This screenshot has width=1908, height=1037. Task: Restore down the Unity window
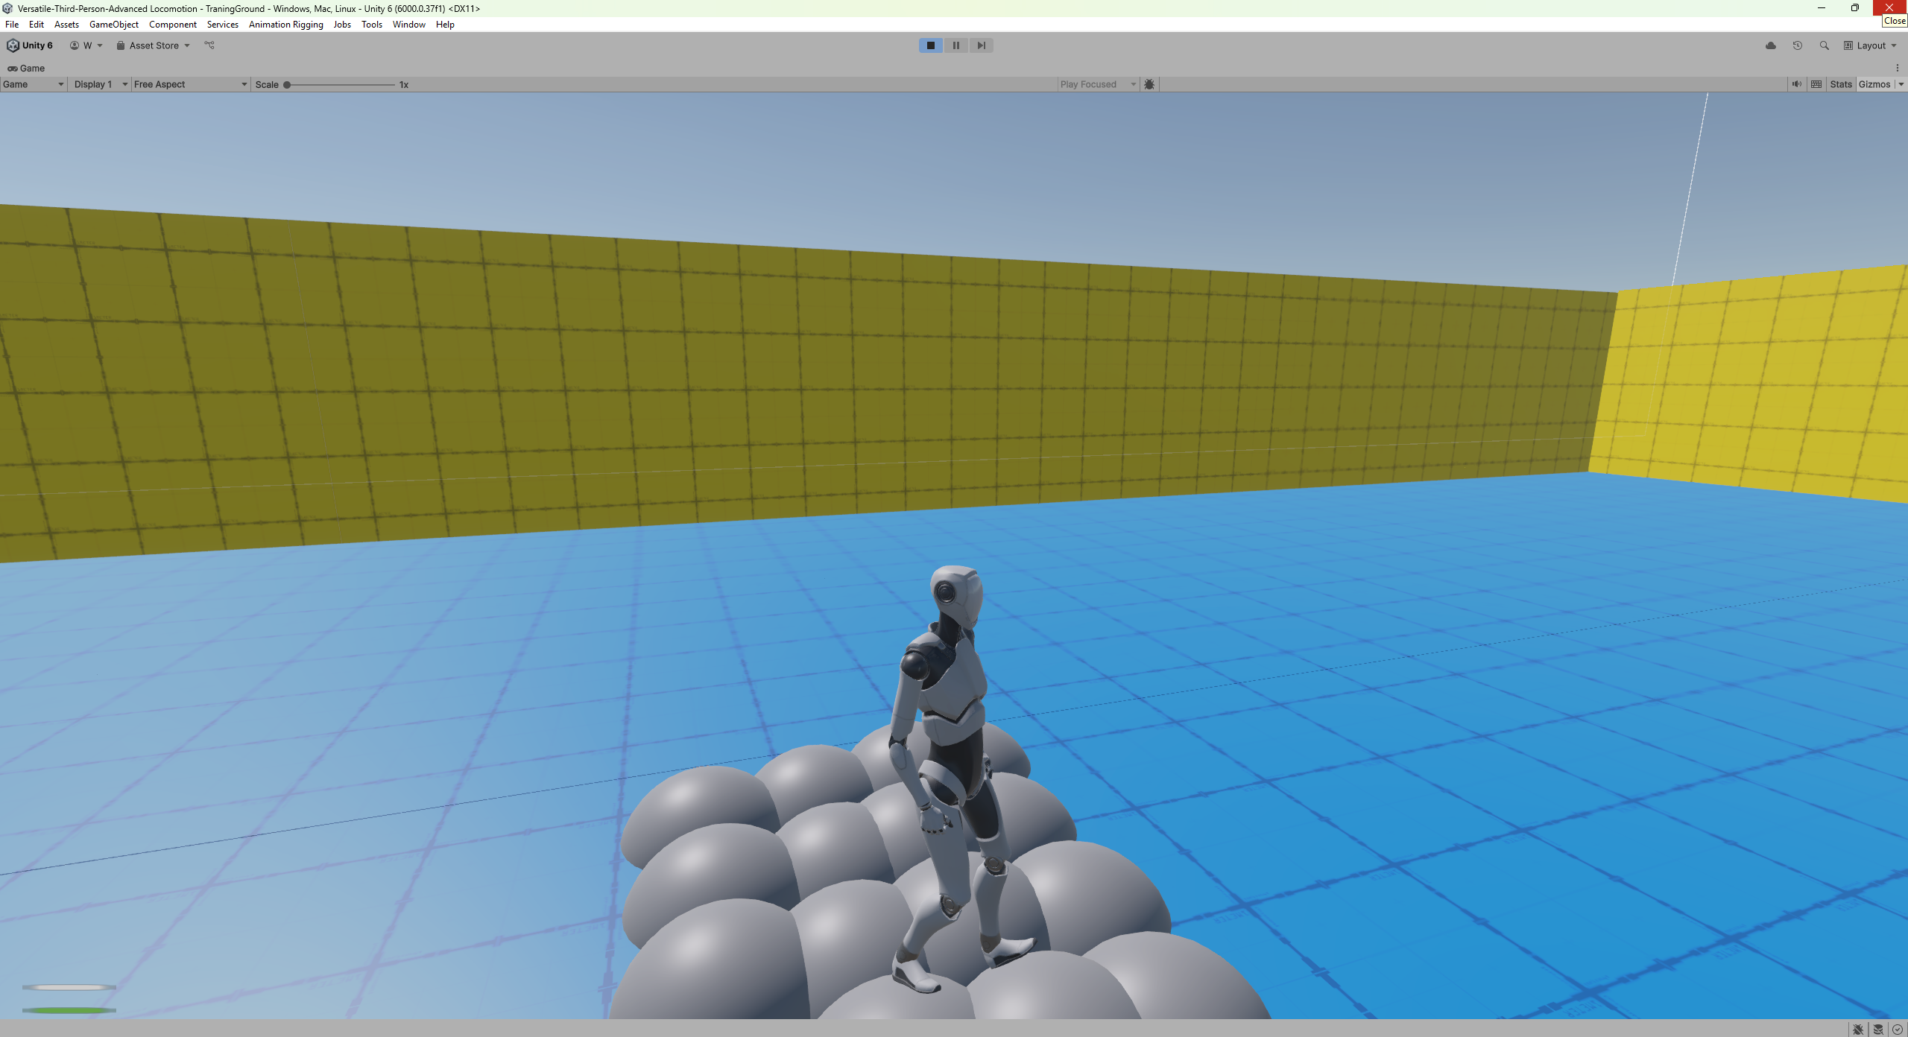pyautogui.click(x=1855, y=8)
